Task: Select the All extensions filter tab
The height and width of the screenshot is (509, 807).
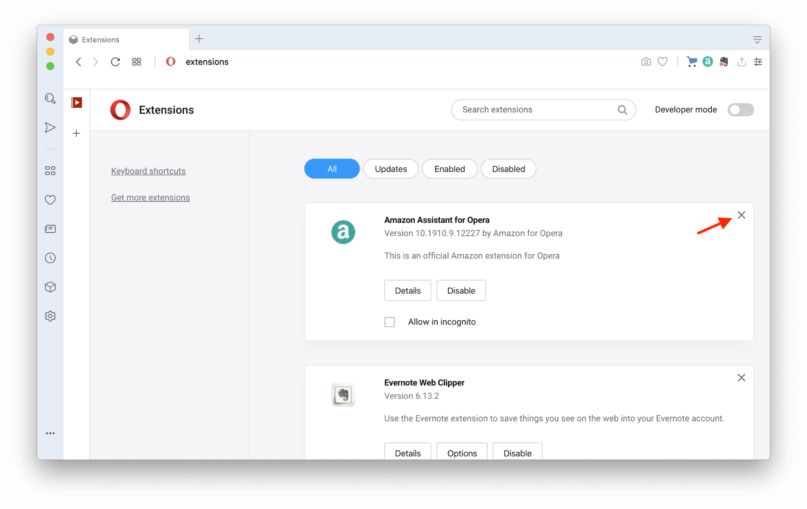Action: point(331,169)
